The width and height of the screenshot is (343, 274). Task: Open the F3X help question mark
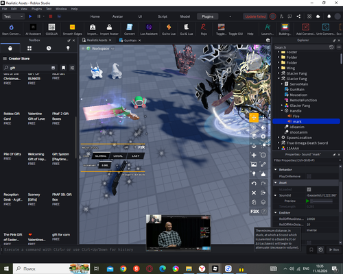[263, 212]
